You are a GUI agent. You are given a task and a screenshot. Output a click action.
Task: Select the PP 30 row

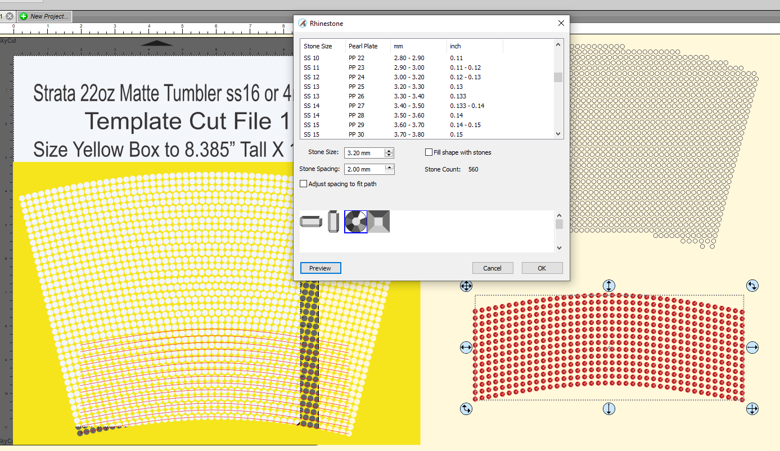pos(427,134)
